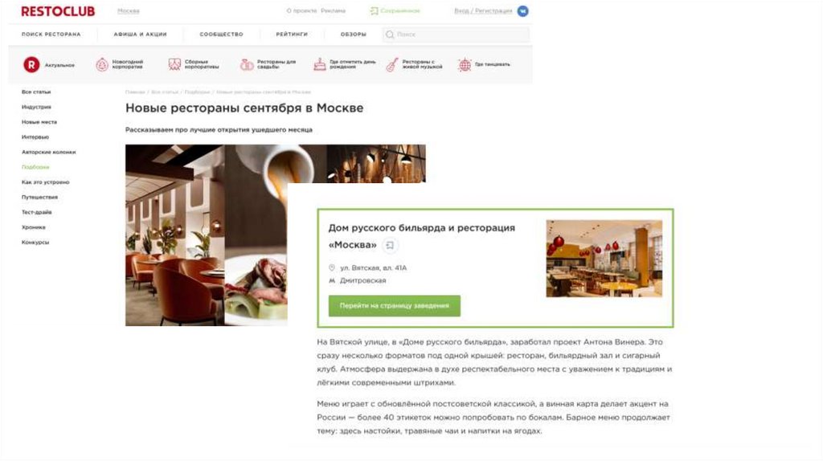Select "Интервью" in the articles sidebar
Screen dimensions: 823x461
pos(35,137)
